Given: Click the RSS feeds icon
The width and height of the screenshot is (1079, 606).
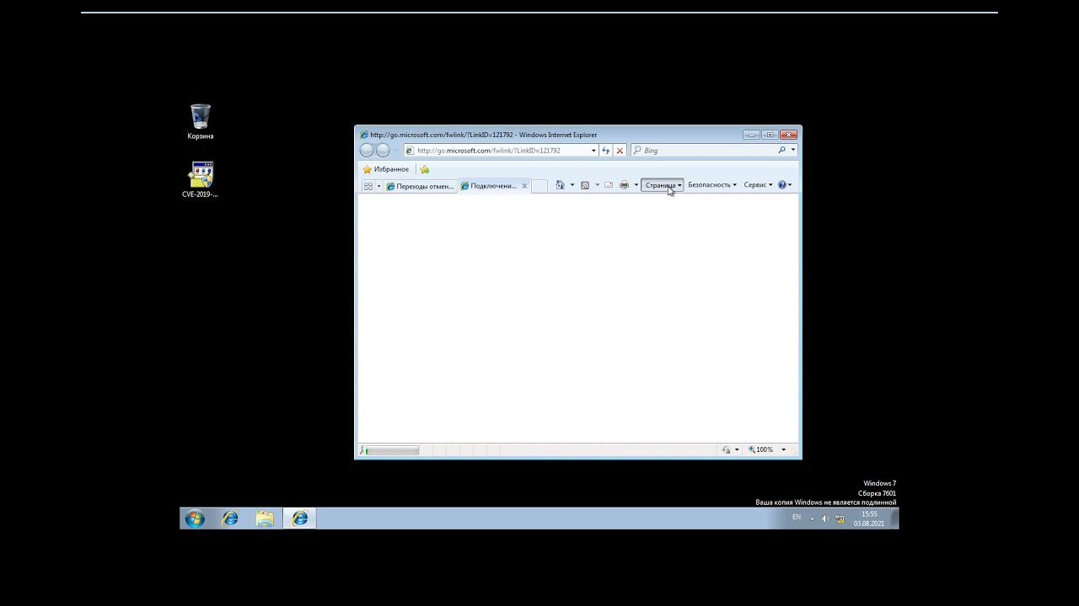Looking at the screenshot, I should (585, 185).
